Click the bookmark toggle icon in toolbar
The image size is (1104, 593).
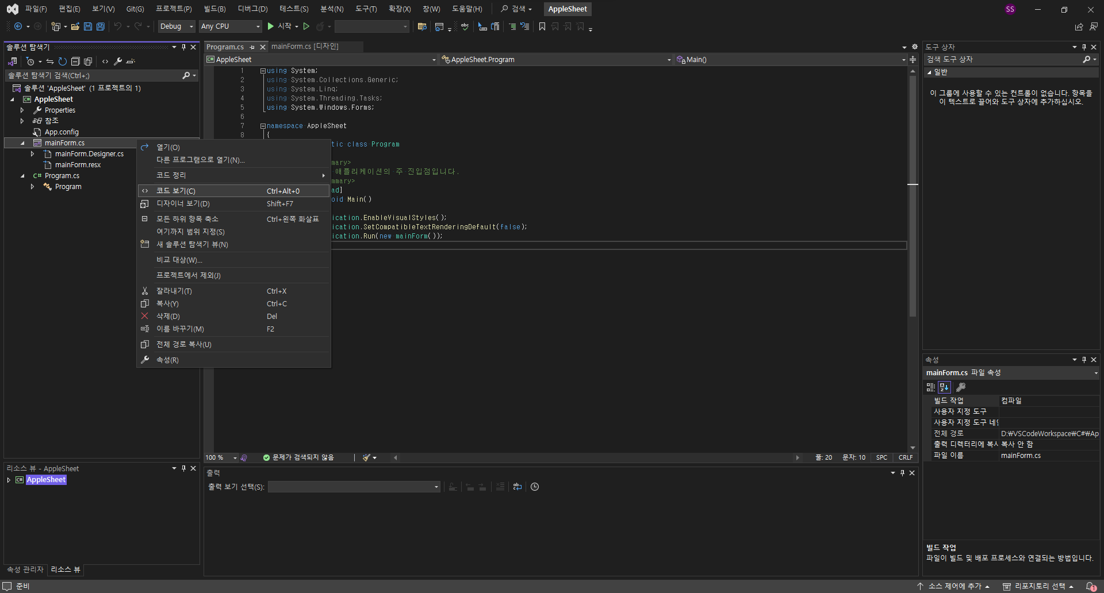tap(542, 26)
